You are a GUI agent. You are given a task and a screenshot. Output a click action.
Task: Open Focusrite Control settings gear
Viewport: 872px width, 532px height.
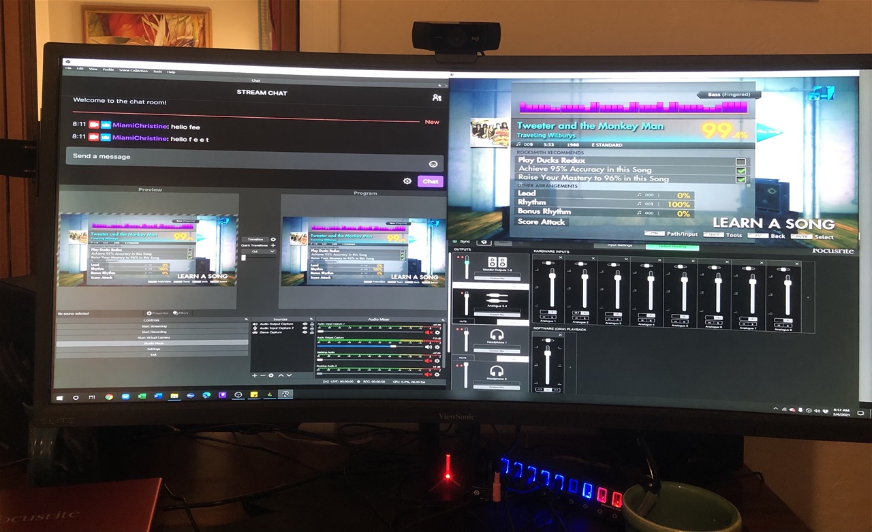pyautogui.click(x=484, y=242)
